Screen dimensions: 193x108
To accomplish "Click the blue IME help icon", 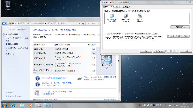I will (x=154, y=105).
